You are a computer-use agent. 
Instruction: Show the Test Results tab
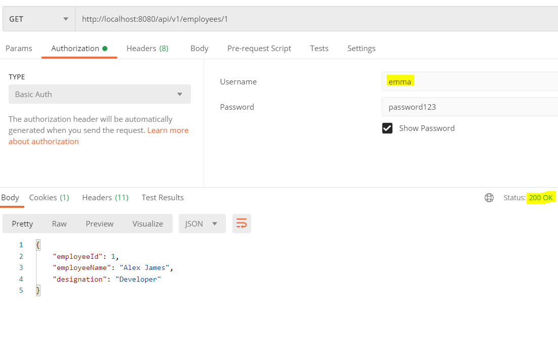pyautogui.click(x=163, y=198)
